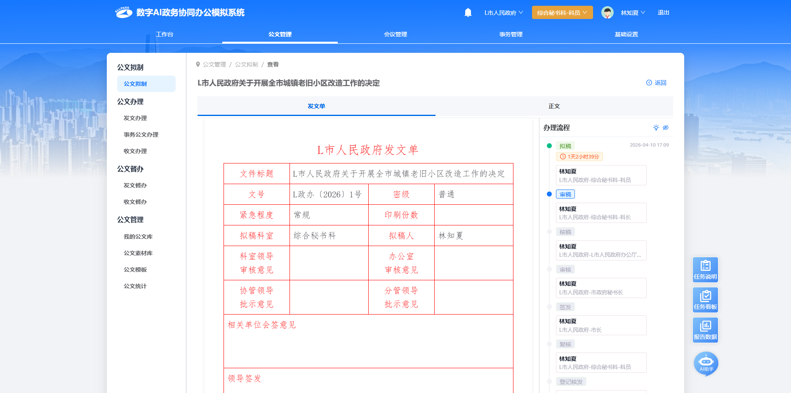The image size is (791, 393).
Task: Open 公文模板 in the sidebar
Action: coord(135,270)
